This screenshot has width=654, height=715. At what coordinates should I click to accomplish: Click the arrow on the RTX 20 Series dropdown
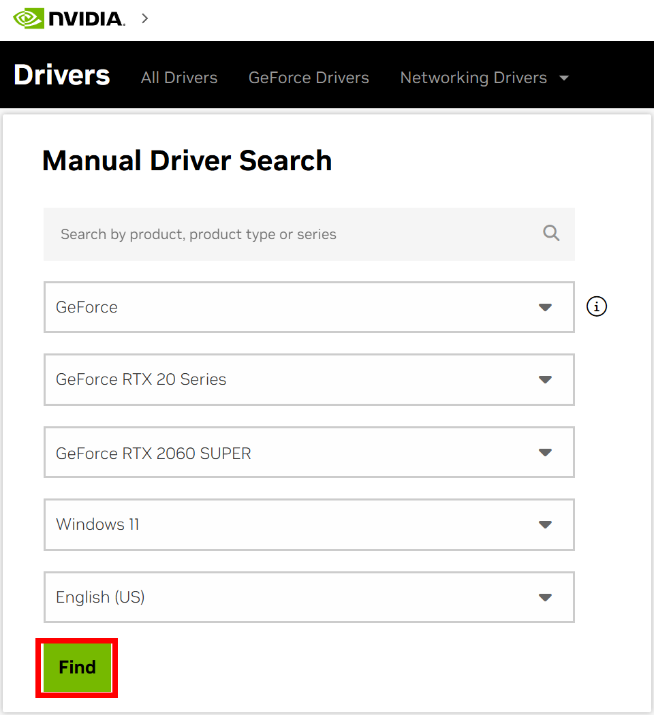point(545,379)
